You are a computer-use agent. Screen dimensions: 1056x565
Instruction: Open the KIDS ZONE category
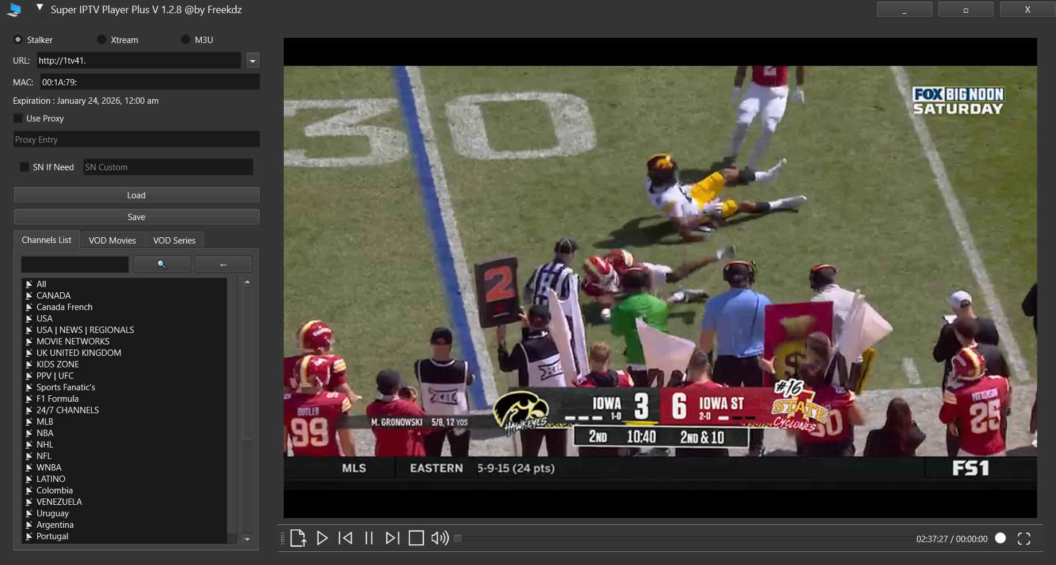(x=124, y=364)
